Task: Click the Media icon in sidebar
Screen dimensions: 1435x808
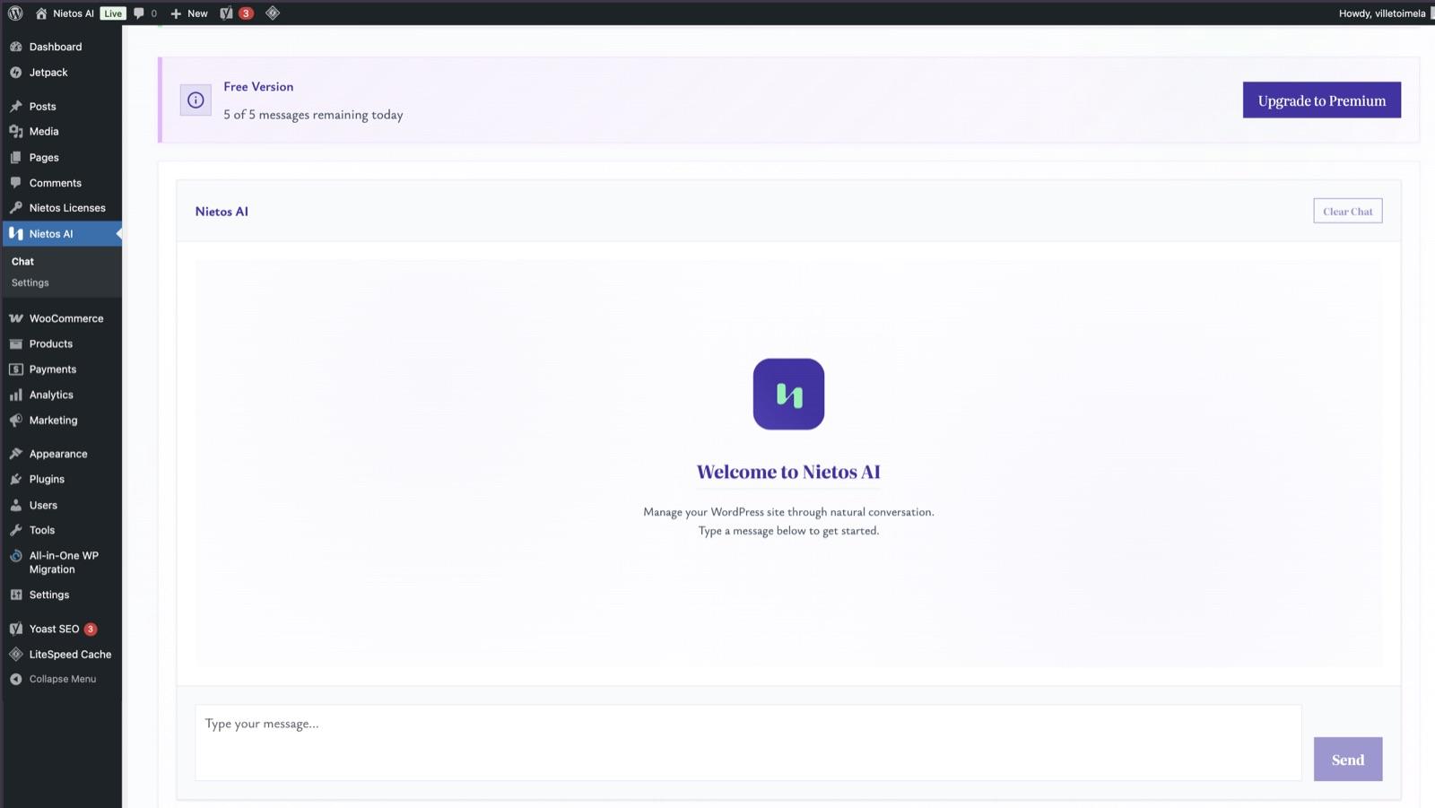Action: click(x=15, y=131)
